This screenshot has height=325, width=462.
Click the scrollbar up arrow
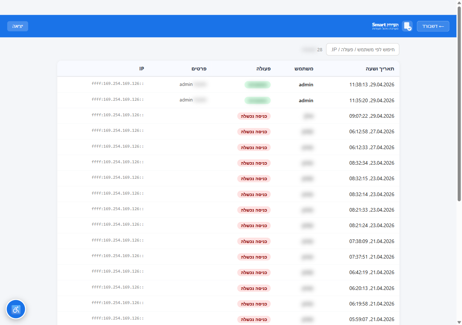459,3
